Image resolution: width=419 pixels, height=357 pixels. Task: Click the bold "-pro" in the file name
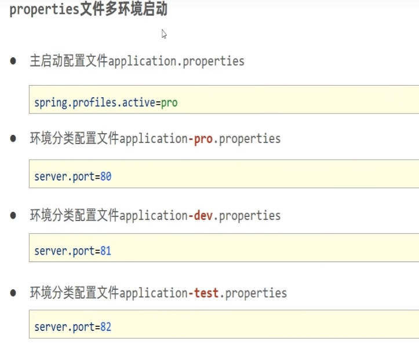coord(201,138)
